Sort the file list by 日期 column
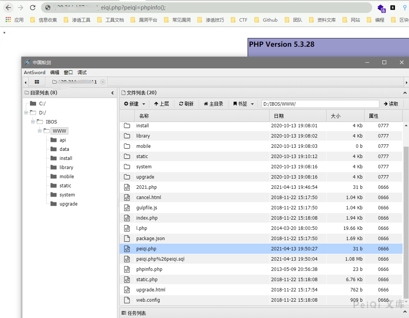 pos(278,116)
